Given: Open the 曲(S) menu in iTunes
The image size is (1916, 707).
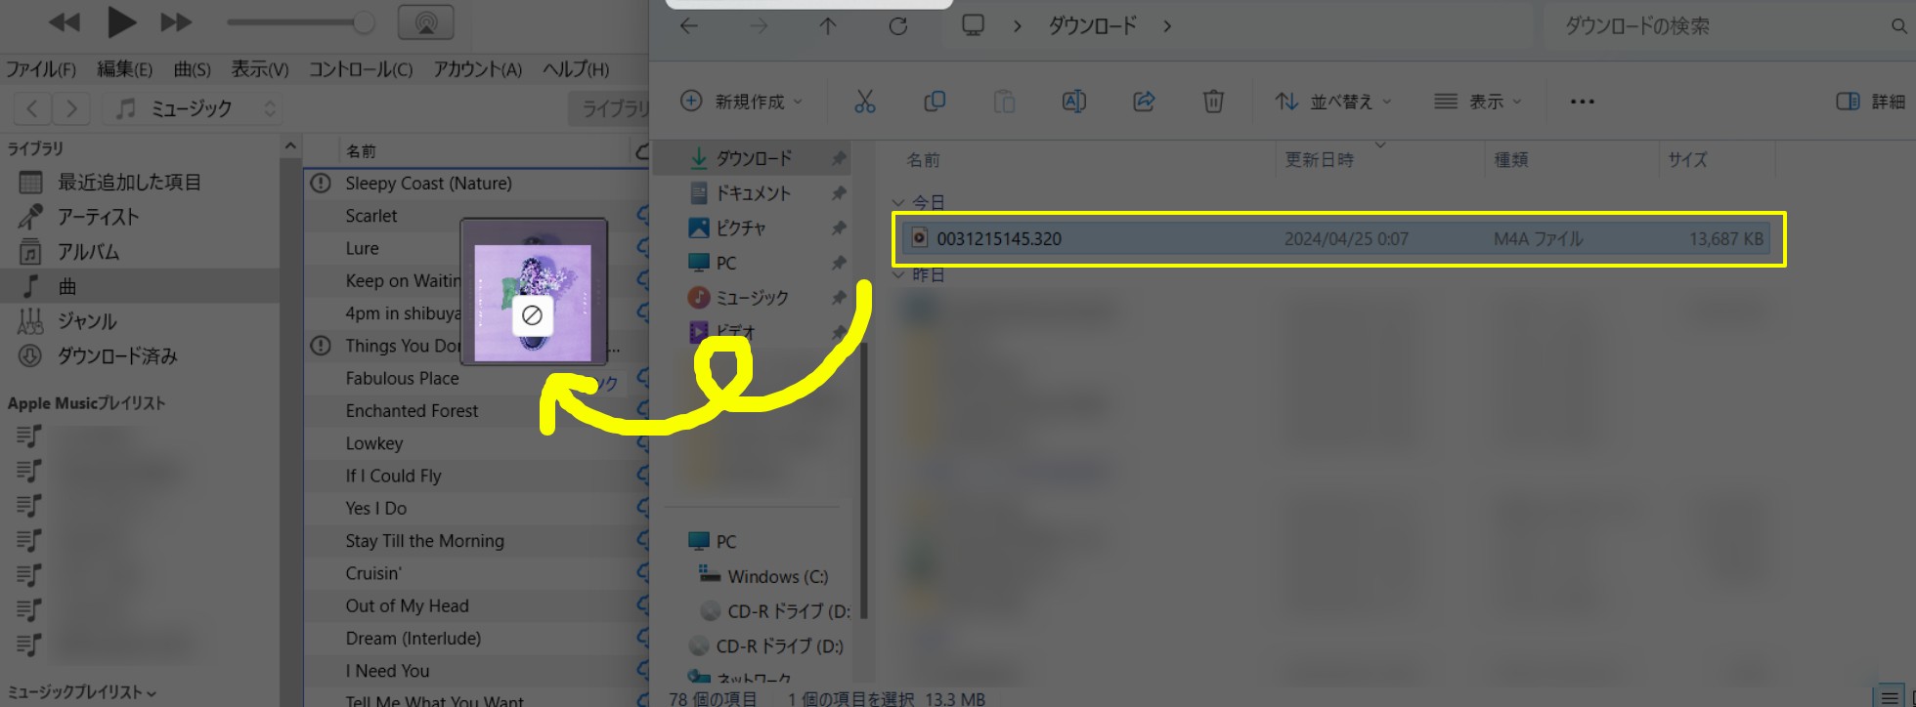Looking at the screenshot, I should 192,69.
